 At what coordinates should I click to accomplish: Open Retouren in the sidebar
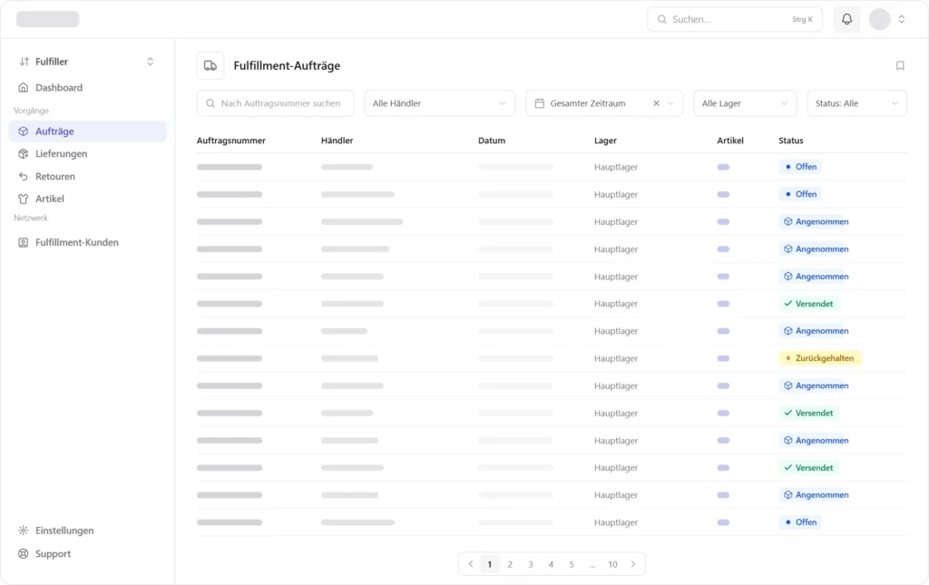(x=86, y=177)
